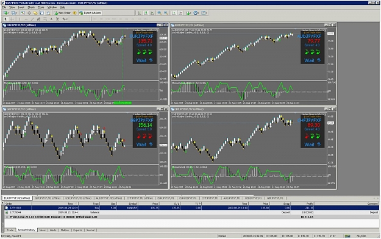The image size is (381, 239).
Task: Open the Tools menu
Action: [41, 7]
